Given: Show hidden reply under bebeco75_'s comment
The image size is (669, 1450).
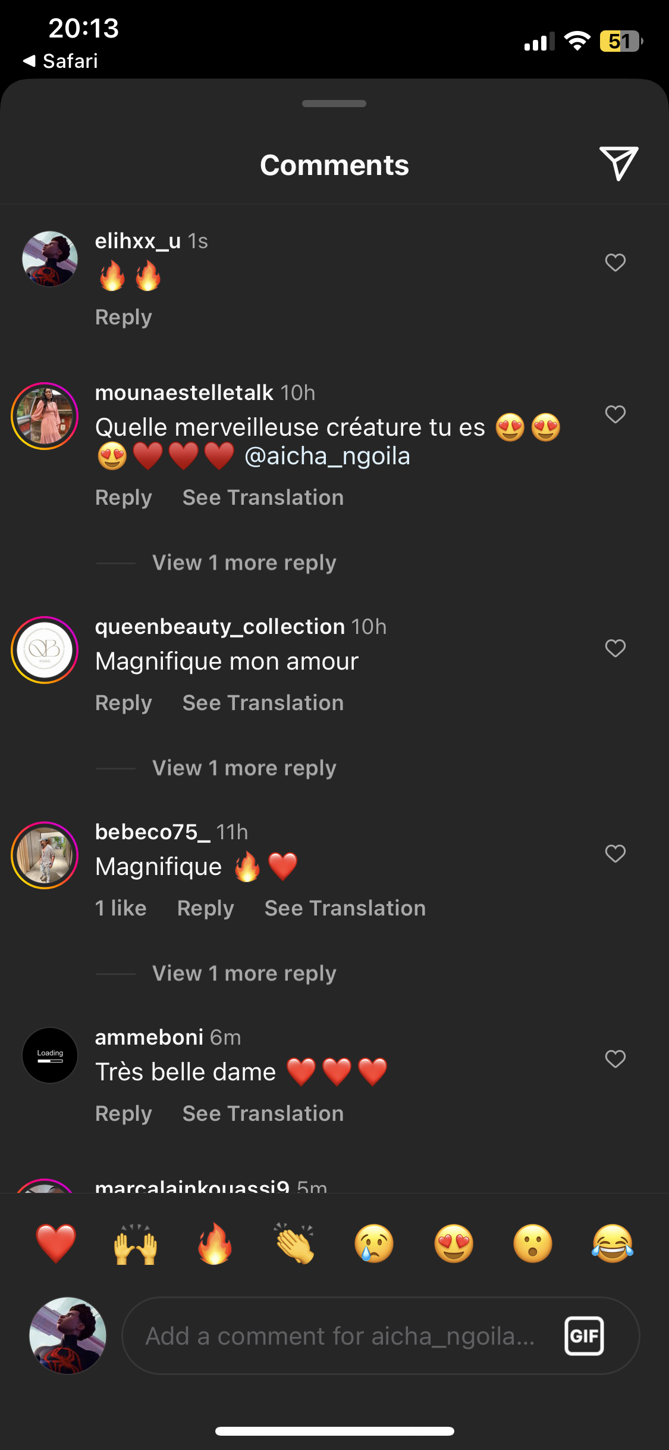Looking at the screenshot, I should point(244,973).
